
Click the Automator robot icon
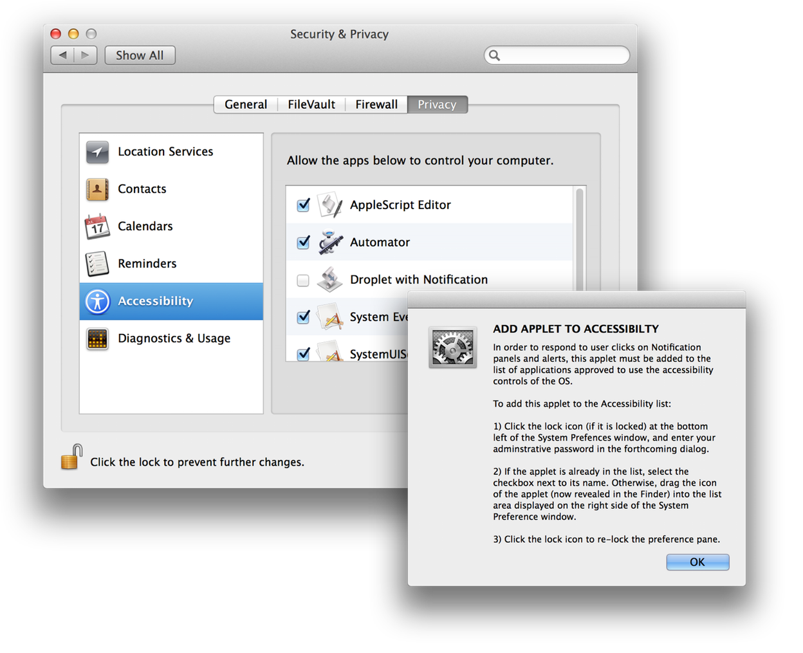coord(330,243)
